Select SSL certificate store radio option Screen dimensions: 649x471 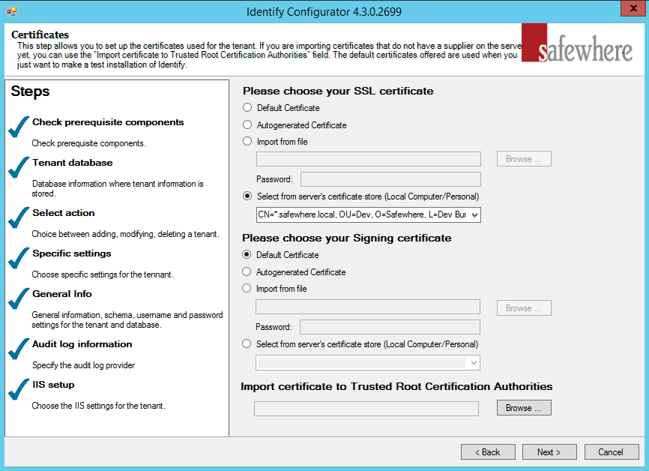pyautogui.click(x=247, y=196)
